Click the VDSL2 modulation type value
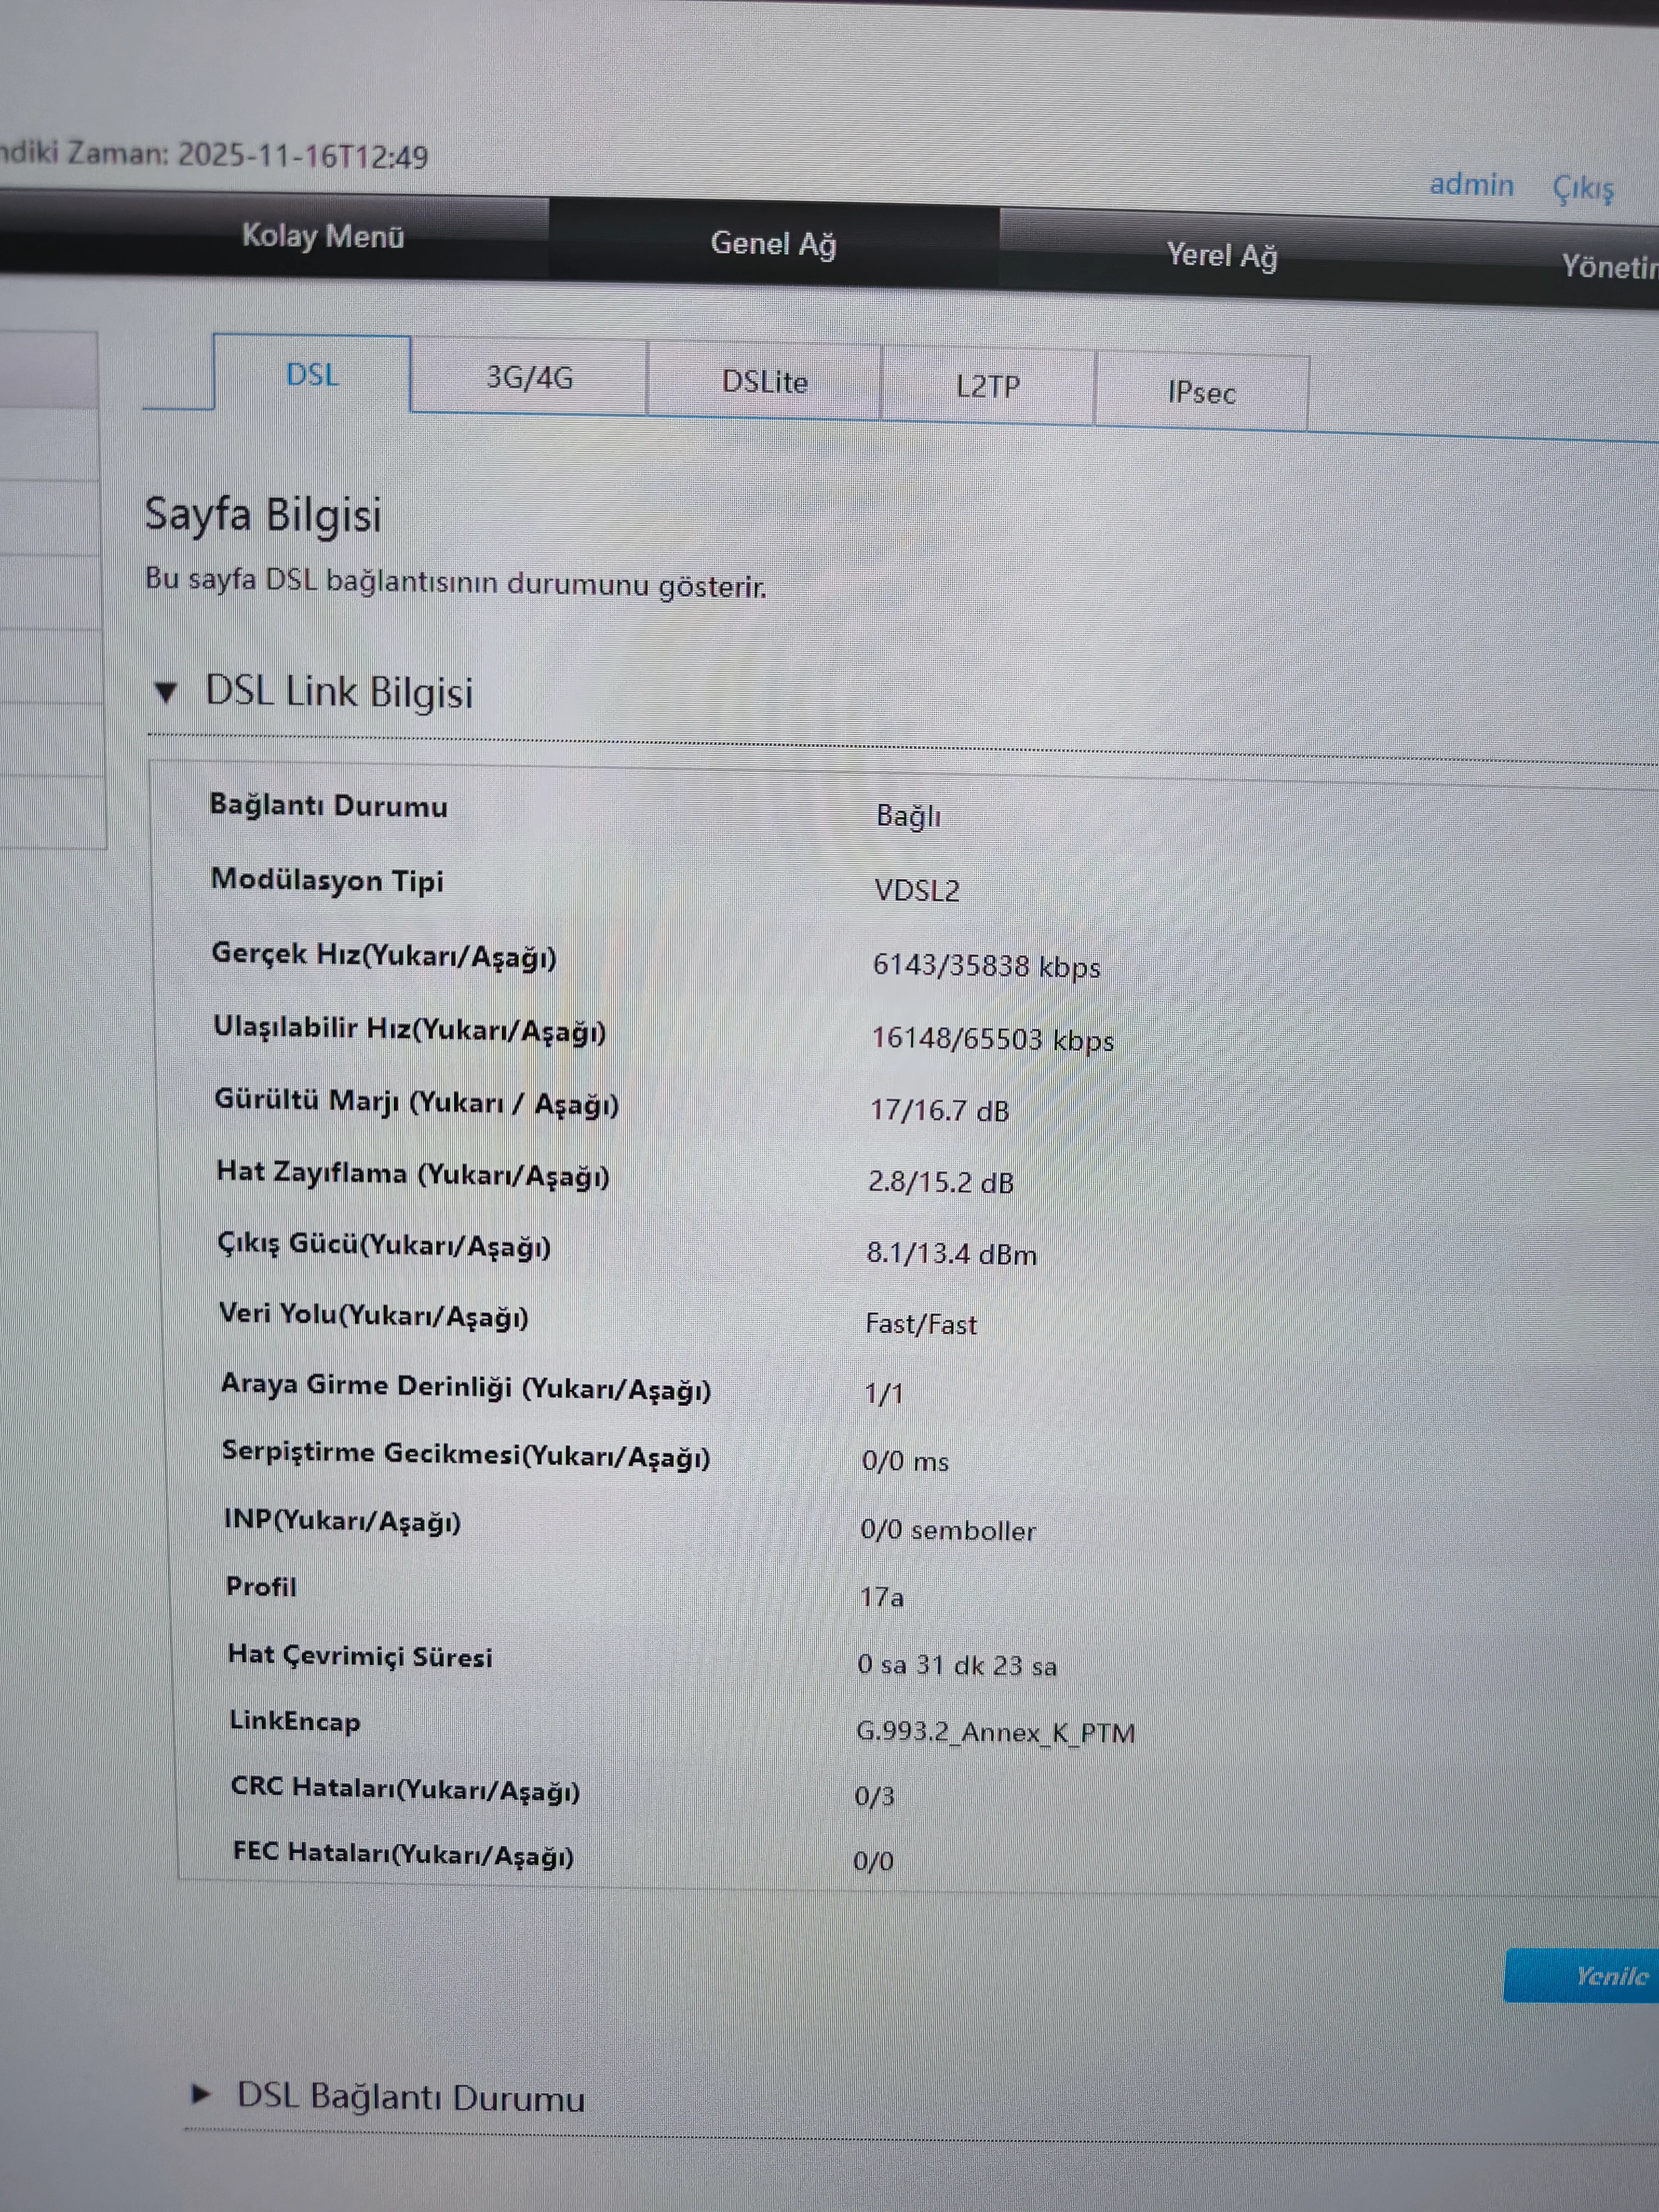Image resolution: width=1659 pixels, height=2212 pixels. [x=916, y=890]
